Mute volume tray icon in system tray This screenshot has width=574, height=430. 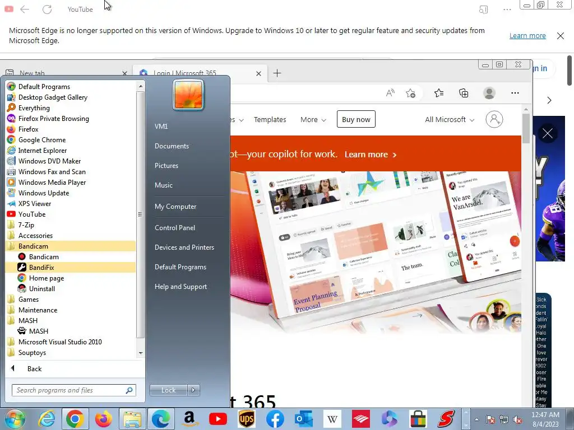(x=517, y=419)
